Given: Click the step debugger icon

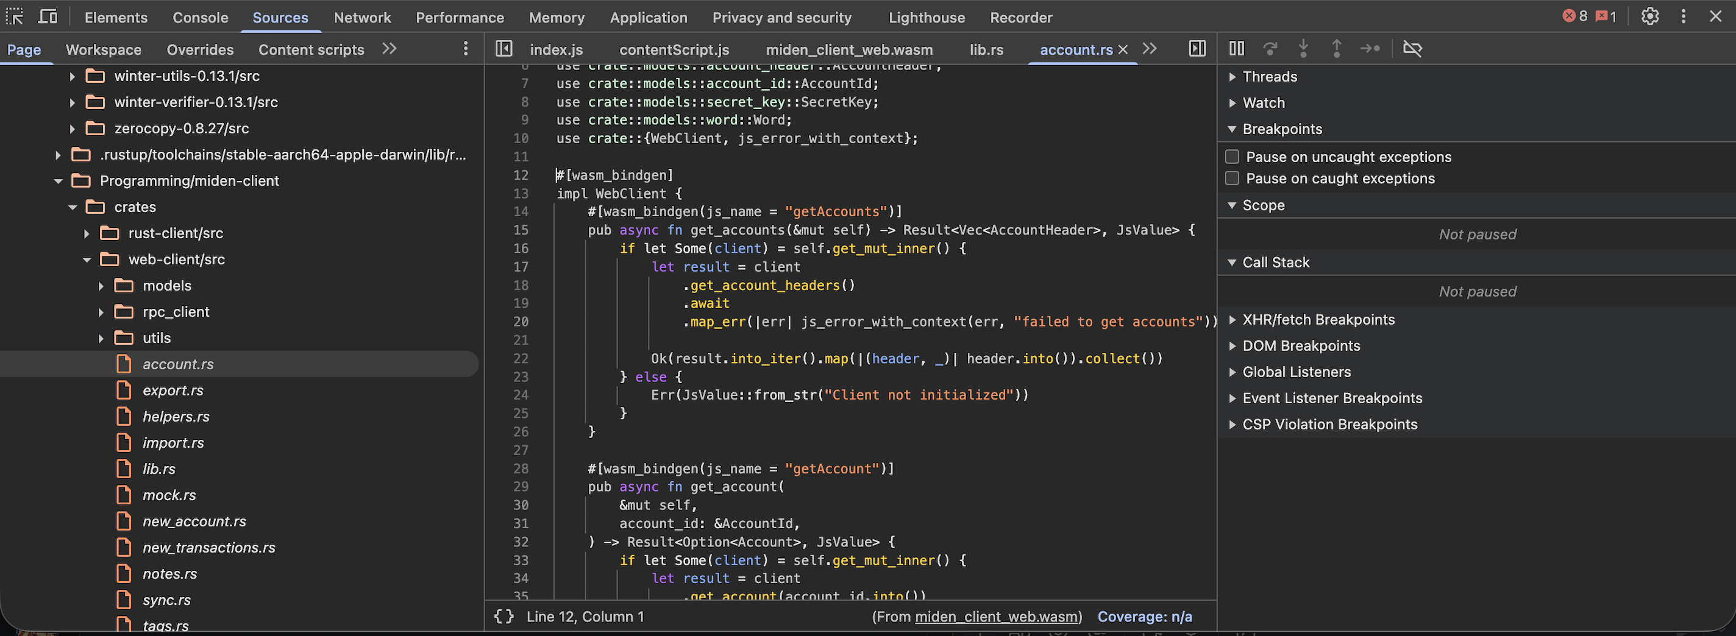Looking at the screenshot, I should (1370, 49).
